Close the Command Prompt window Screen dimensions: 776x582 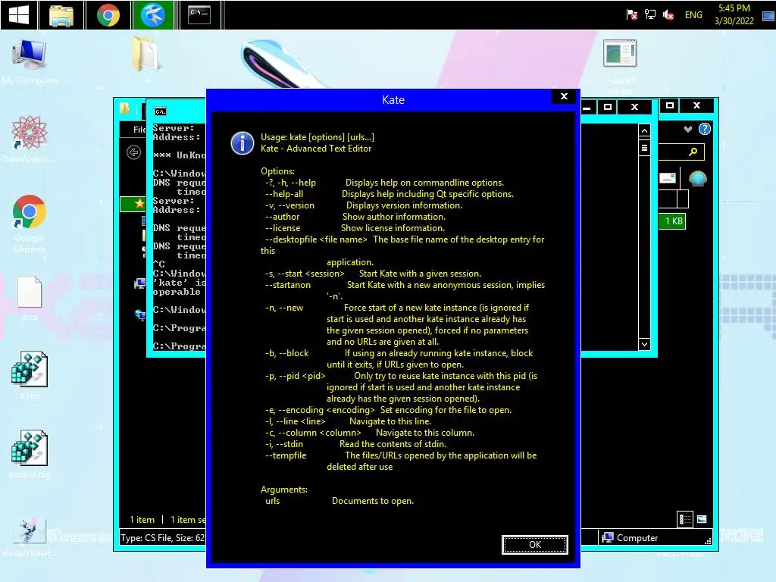point(635,107)
